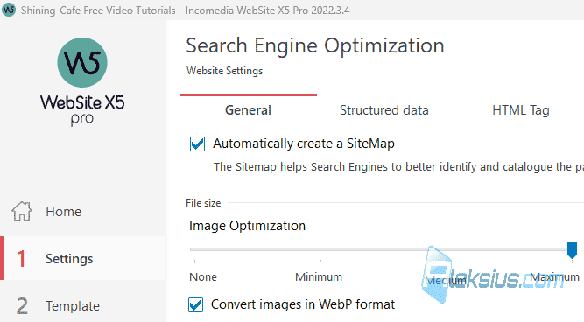Click the red step number 1 icon
584x322 pixels.
[x=21, y=259]
